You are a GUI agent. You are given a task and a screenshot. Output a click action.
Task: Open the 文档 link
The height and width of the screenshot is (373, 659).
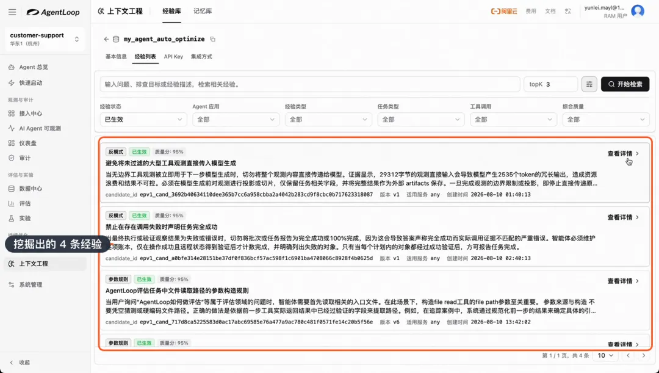(550, 12)
